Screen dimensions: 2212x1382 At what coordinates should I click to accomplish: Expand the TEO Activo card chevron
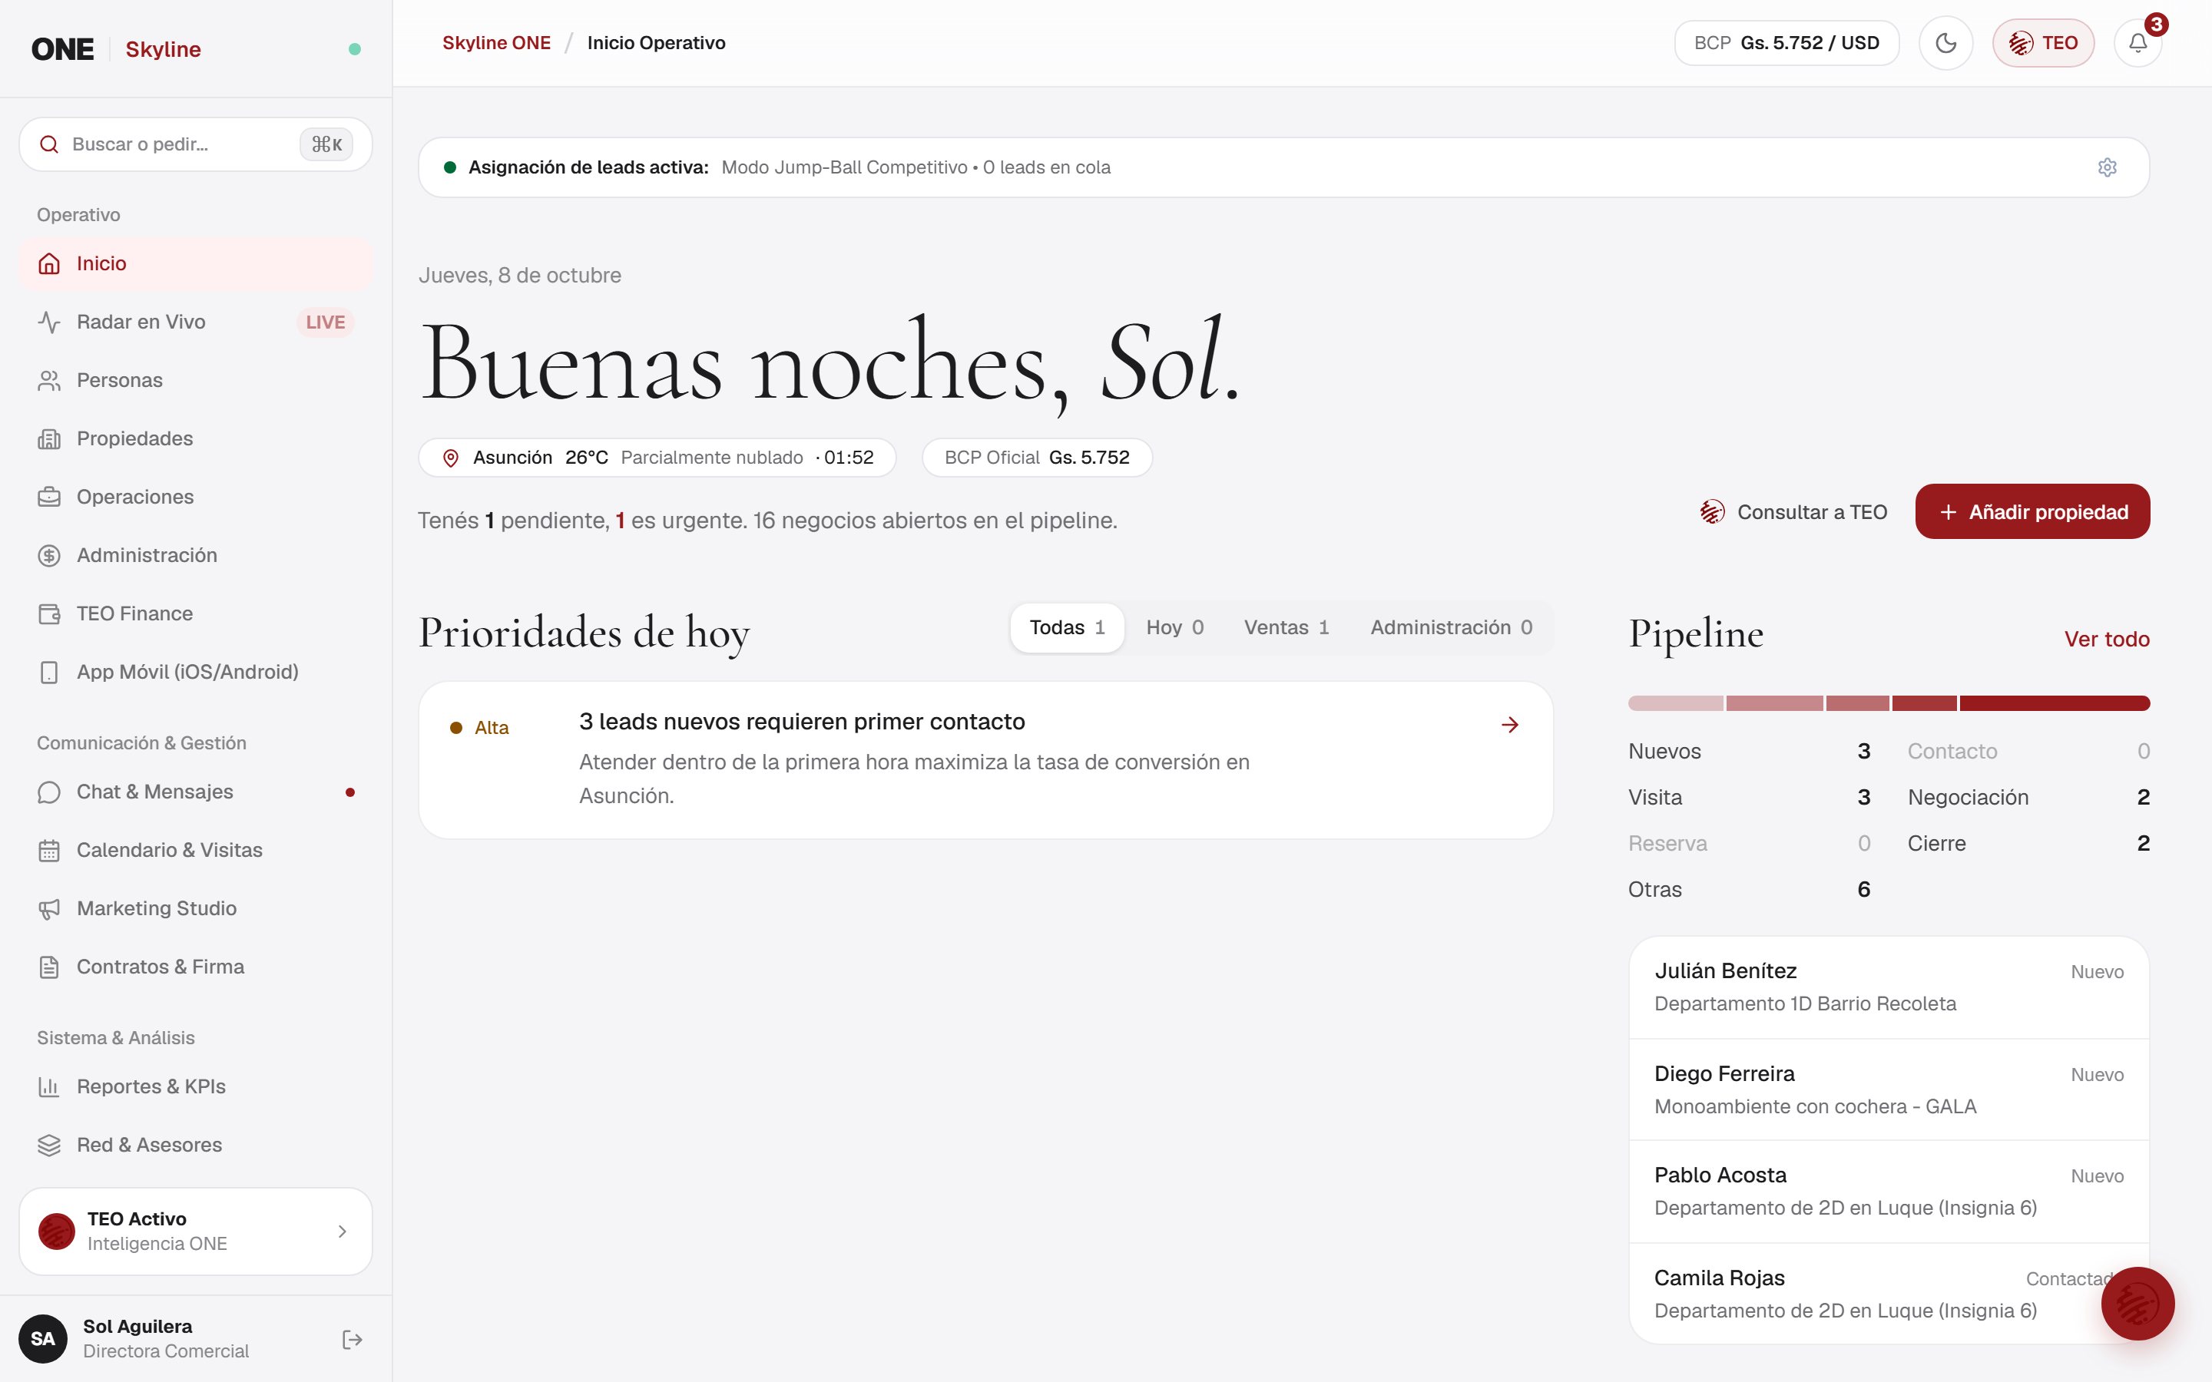(x=342, y=1232)
